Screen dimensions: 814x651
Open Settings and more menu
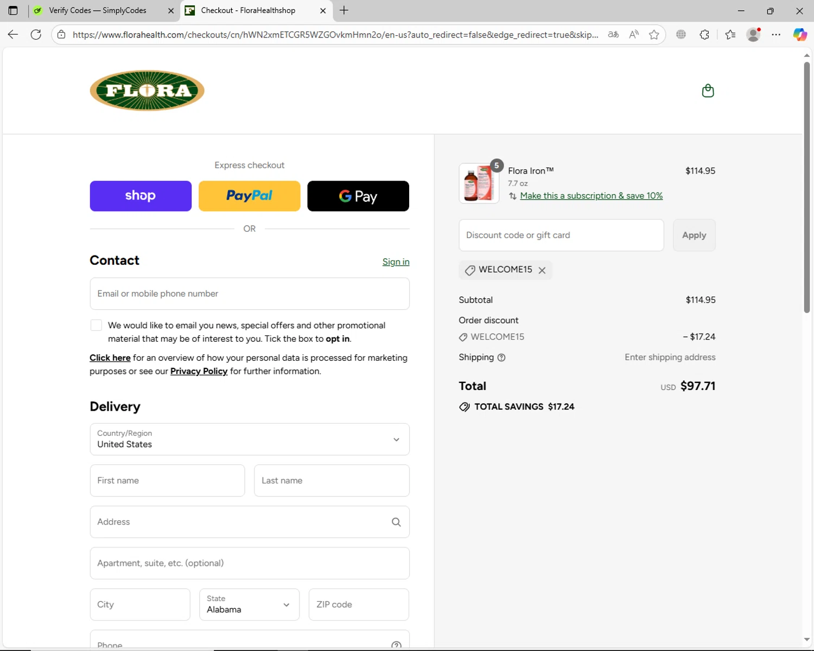tap(776, 35)
